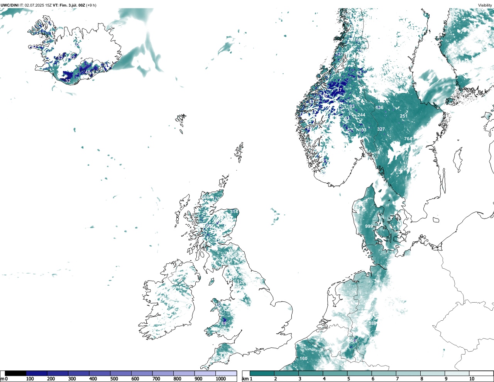The height and width of the screenshot is (382, 494).
Task: Pick the 5–6 km legend swatch
Action: tap(360, 374)
